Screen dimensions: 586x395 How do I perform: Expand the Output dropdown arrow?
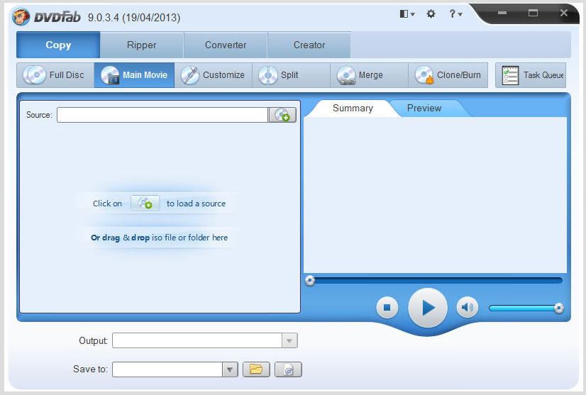289,340
